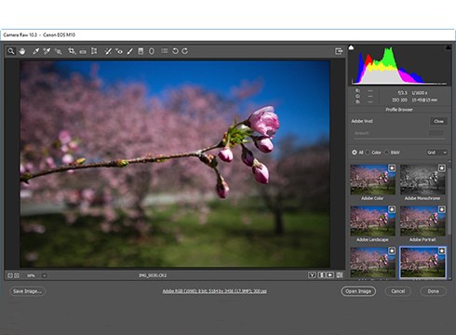Rotate image clockwise

tap(185, 51)
